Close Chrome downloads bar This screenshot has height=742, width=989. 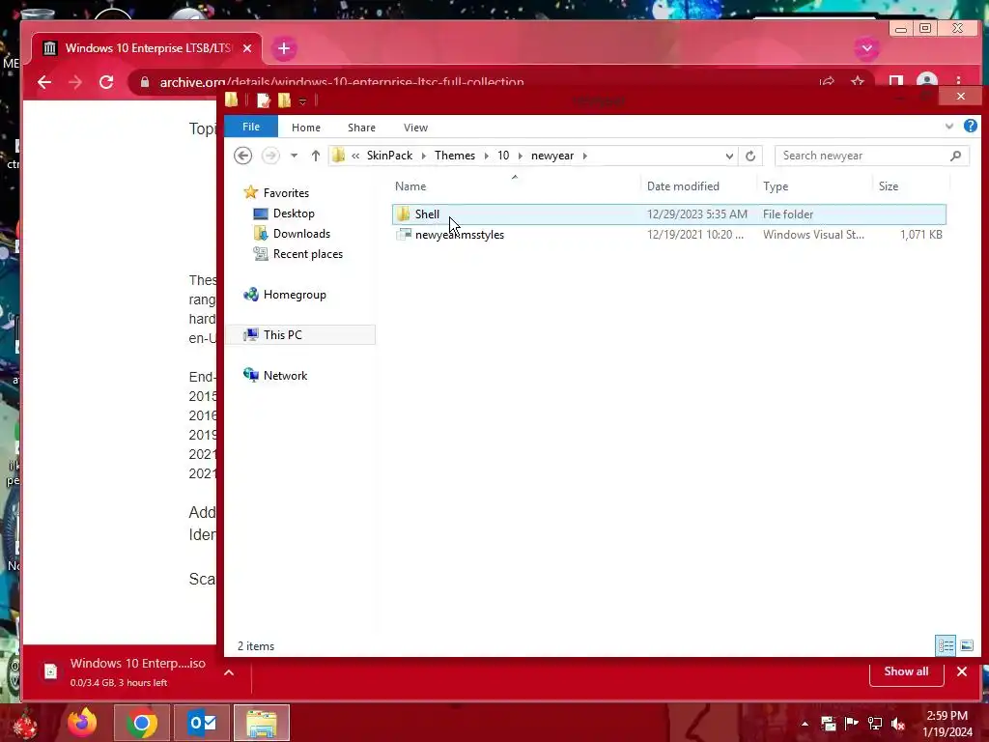tap(962, 671)
